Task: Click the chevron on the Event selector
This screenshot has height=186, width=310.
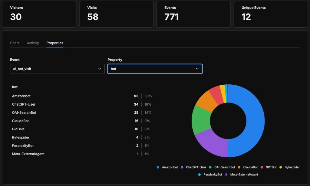Action: pos(99,69)
